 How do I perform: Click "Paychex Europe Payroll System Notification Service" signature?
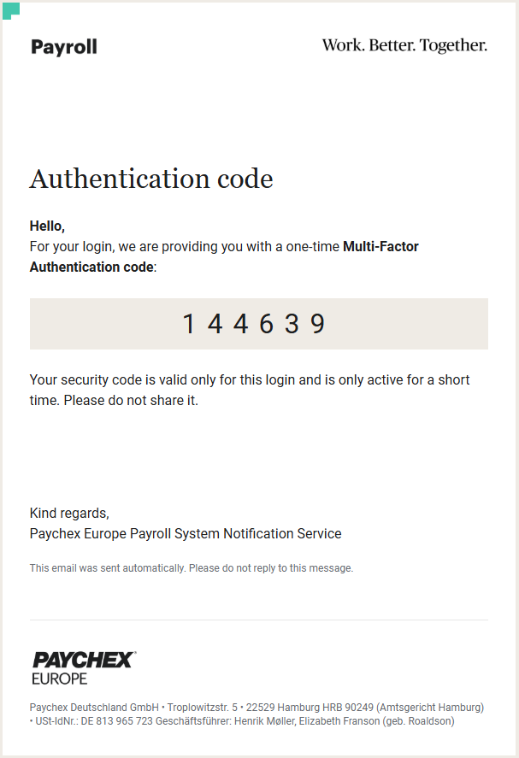coord(186,534)
